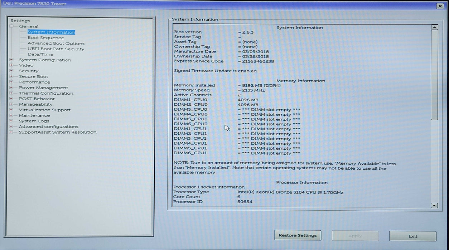449x250 pixels.
Task: Select SupportAssist System Resolution label
Action: 58,132
